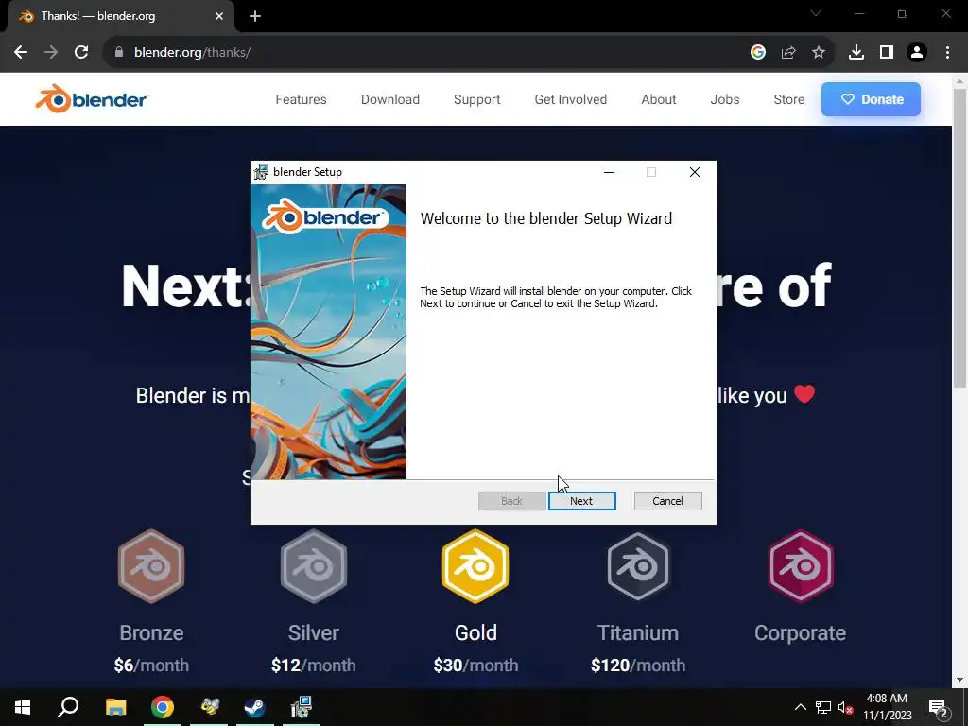Open the Download menu item

(390, 99)
